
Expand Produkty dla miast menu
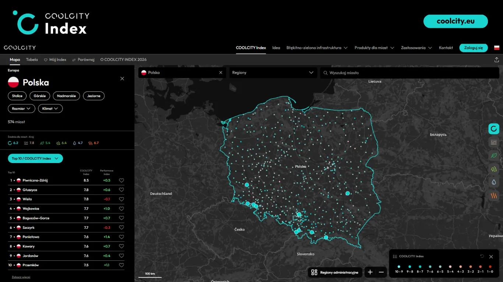pyautogui.click(x=374, y=48)
